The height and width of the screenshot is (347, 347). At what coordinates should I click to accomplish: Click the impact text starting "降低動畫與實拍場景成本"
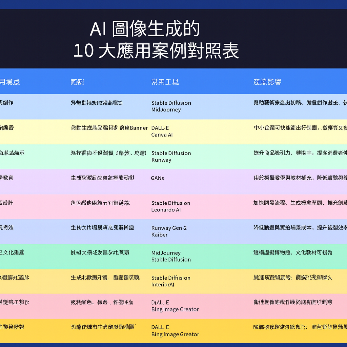click(x=300, y=227)
